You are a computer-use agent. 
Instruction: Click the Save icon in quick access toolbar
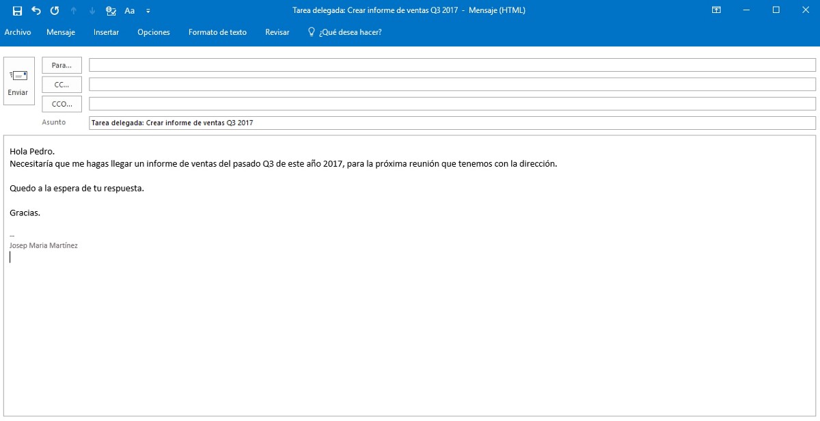[18, 10]
